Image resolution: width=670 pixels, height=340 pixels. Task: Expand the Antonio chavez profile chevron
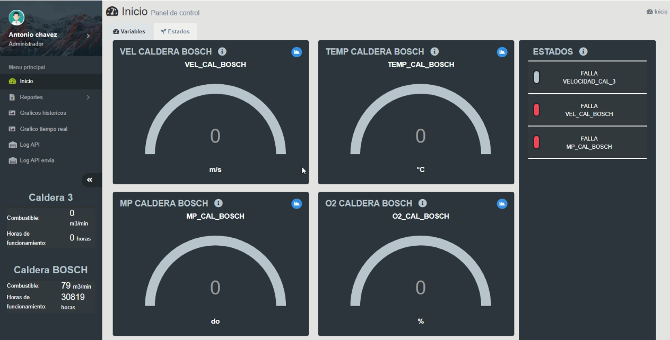coord(88,36)
